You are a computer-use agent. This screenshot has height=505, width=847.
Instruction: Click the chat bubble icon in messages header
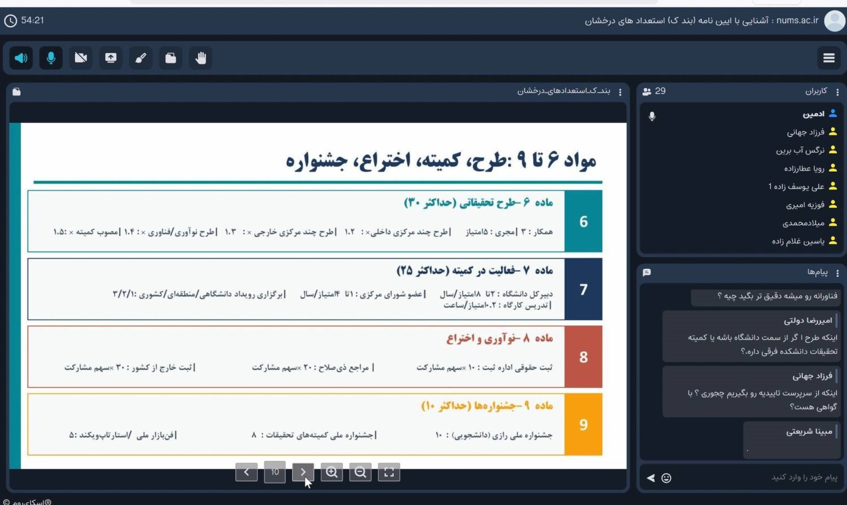tap(647, 272)
